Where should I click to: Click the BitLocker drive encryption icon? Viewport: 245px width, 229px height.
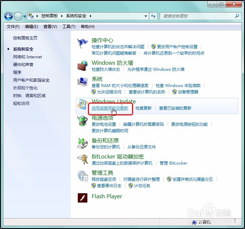(x=83, y=159)
